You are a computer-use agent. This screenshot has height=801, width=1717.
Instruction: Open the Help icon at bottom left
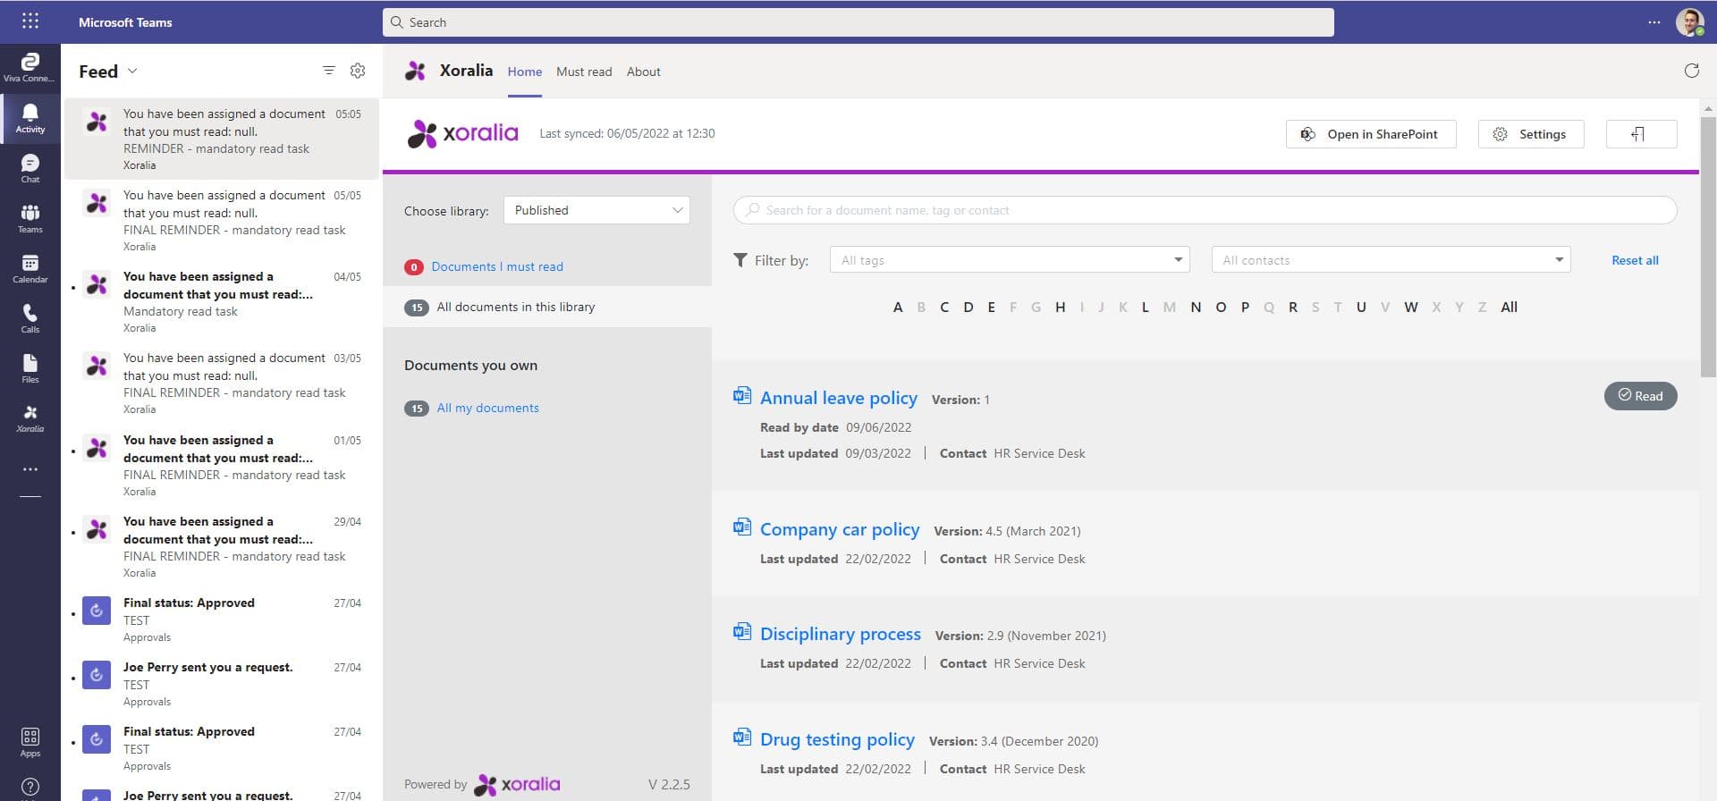pos(30,788)
